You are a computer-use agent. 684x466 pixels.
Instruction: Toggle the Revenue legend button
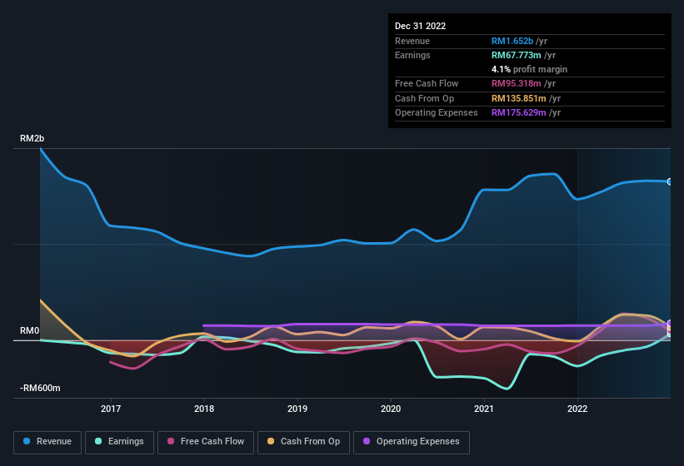[x=47, y=442]
